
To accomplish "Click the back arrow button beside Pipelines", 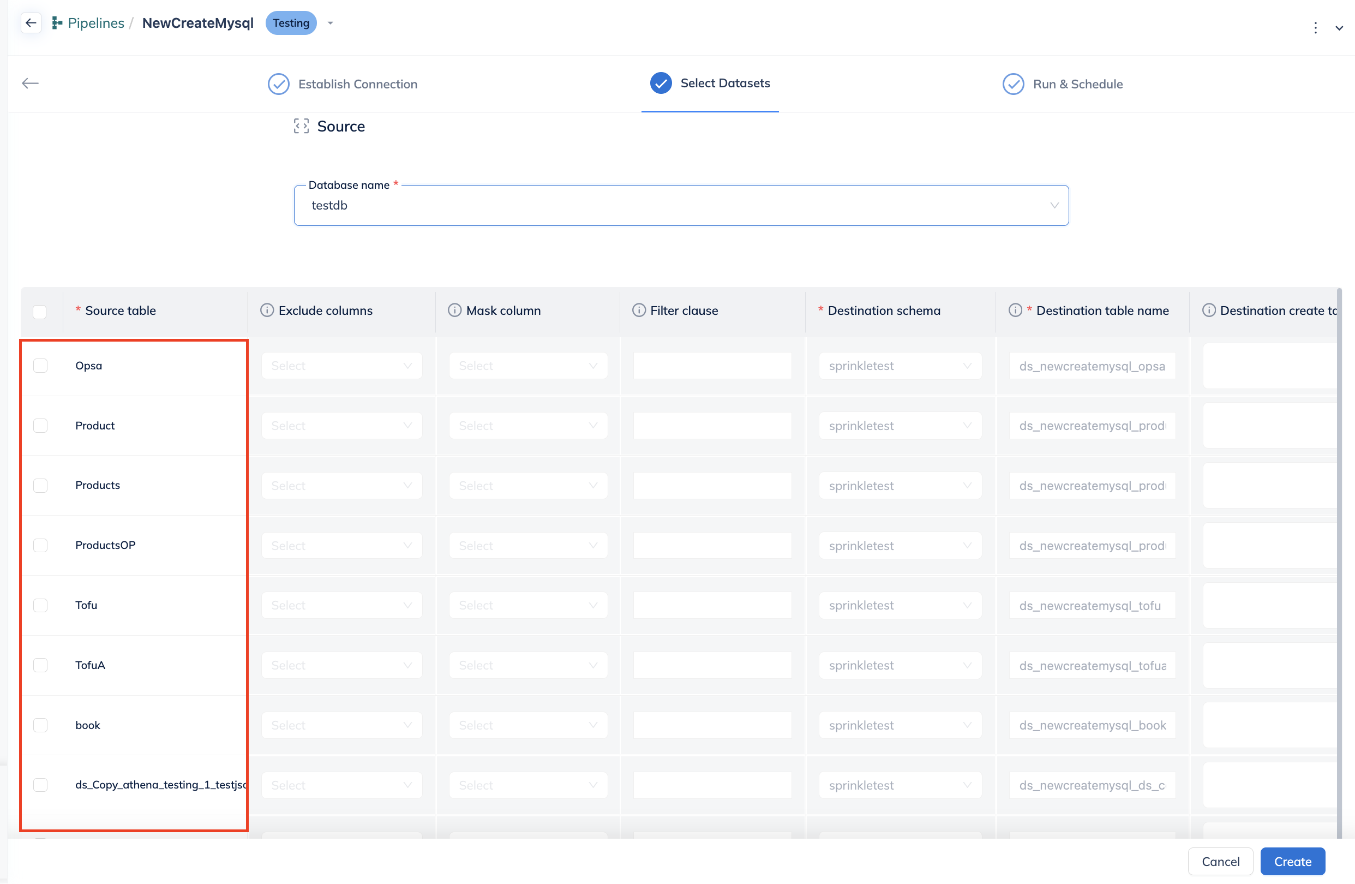I will pos(31,23).
